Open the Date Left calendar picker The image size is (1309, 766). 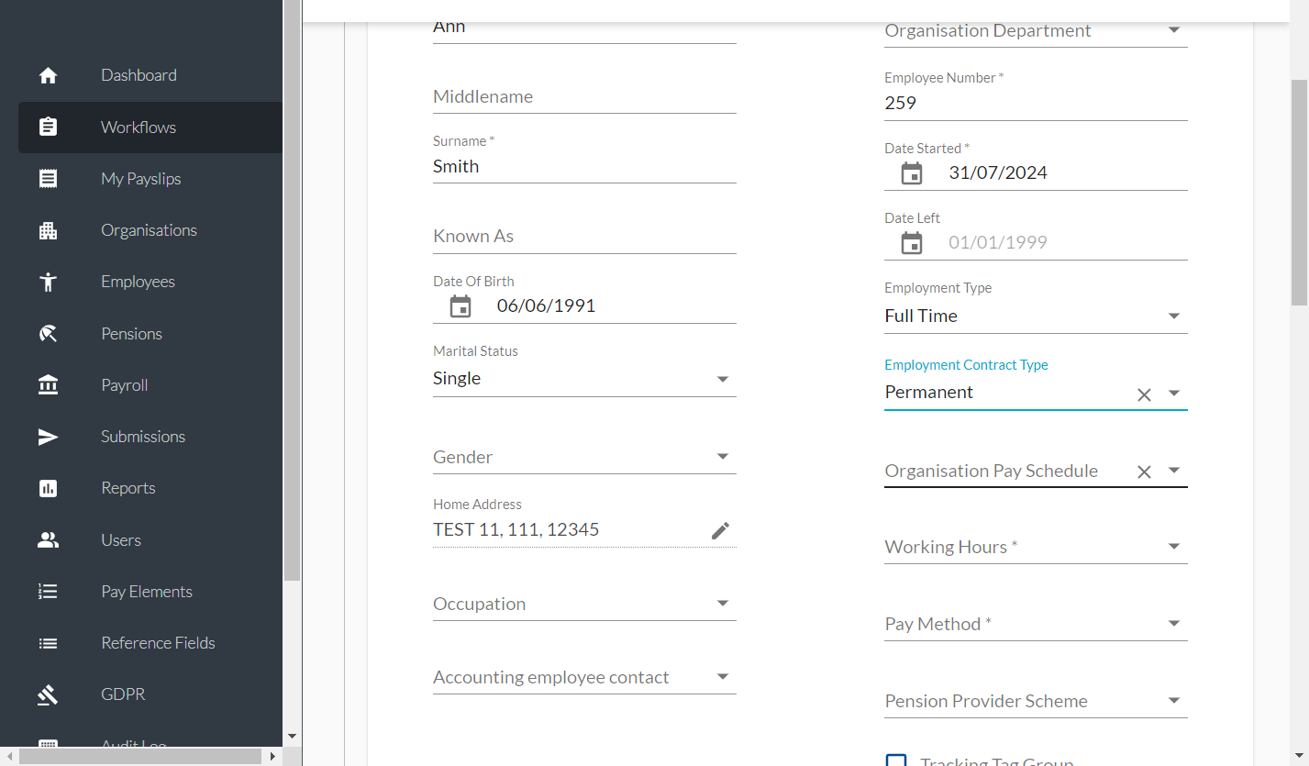point(912,243)
